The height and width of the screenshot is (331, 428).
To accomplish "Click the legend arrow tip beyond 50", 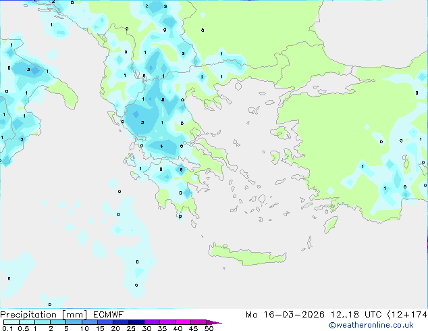I will coord(214,322).
